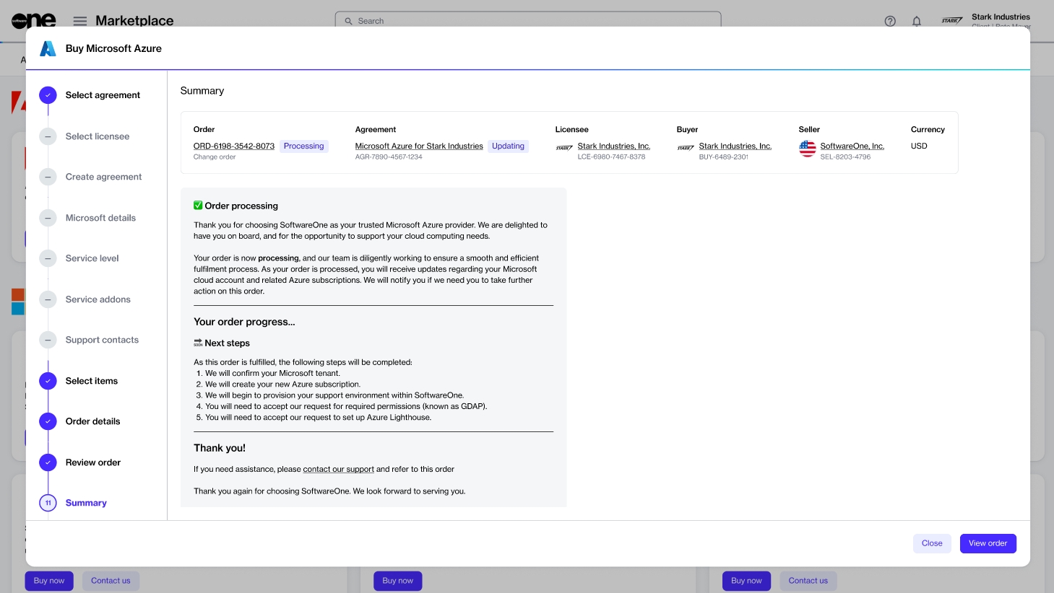
Task: Go to the Review order step
Action: (x=92, y=462)
